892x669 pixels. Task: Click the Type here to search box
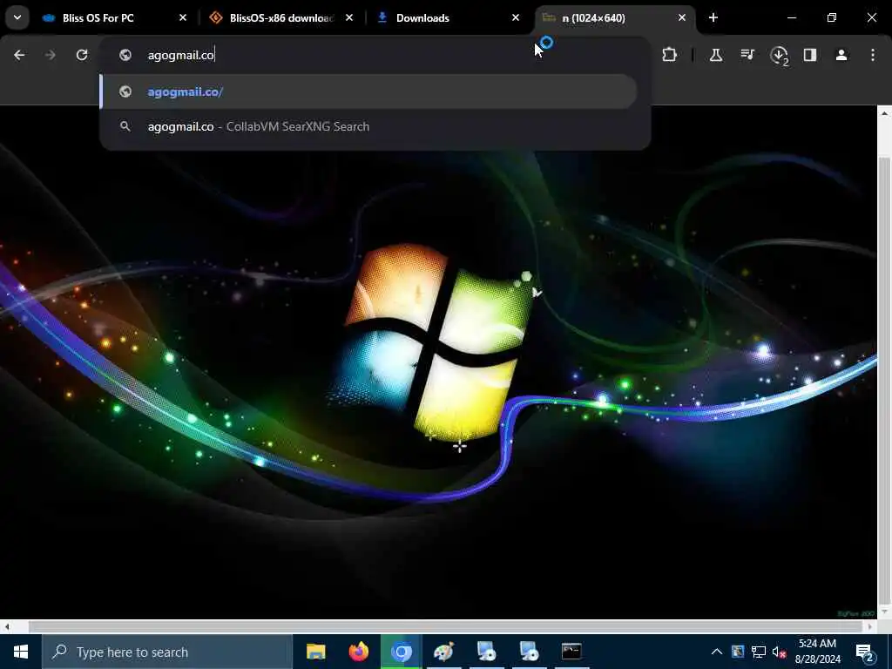(x=167, y=652)
